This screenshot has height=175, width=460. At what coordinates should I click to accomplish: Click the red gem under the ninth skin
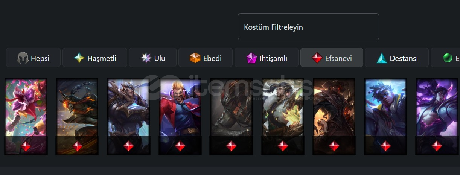(437, 146)
